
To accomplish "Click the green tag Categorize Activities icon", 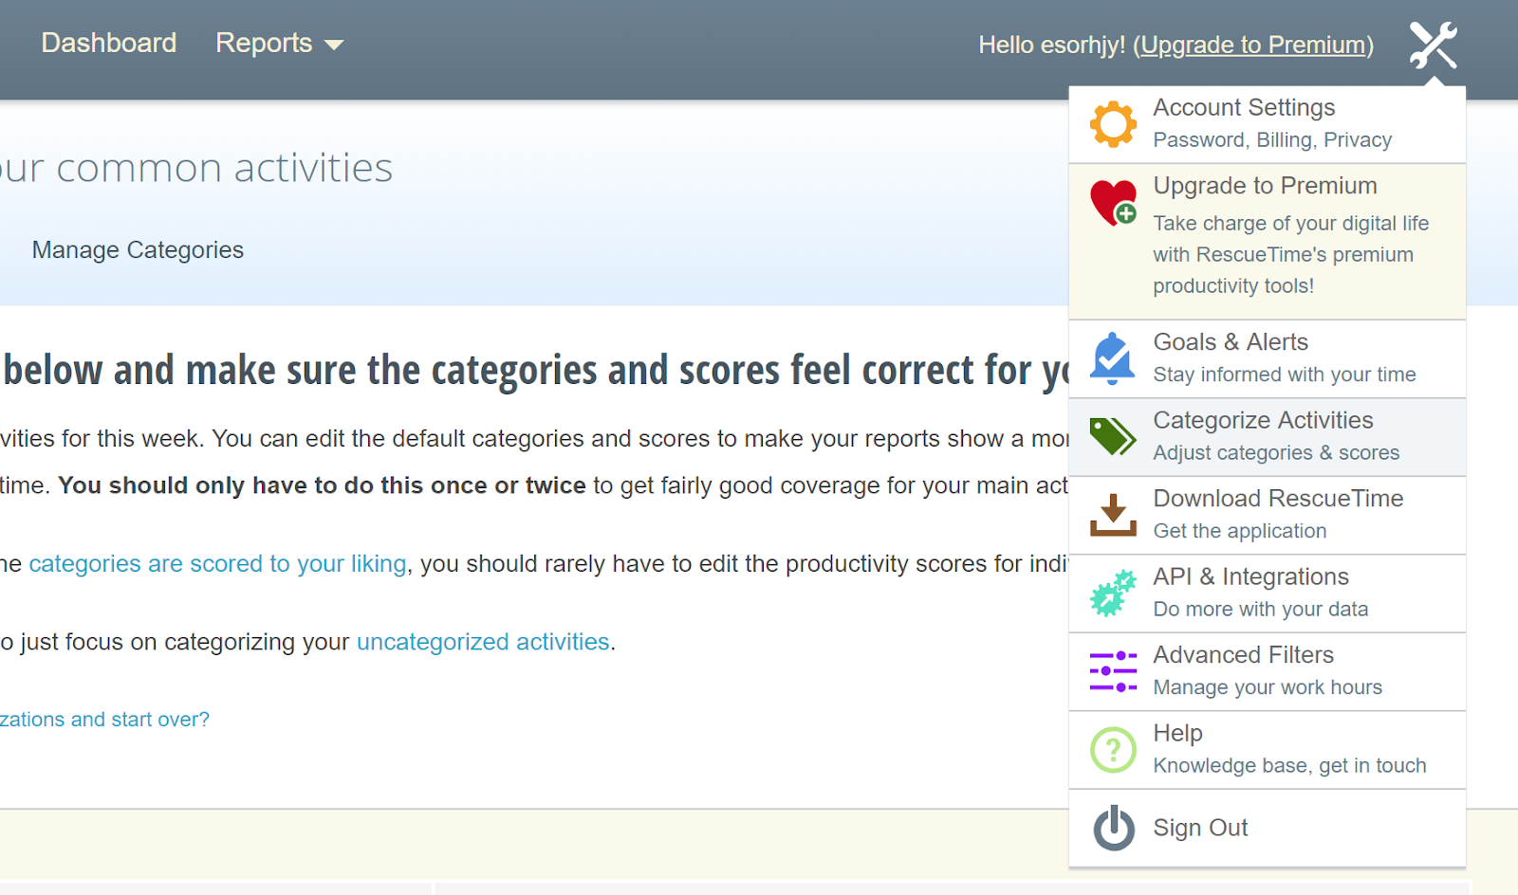I will pyautogui.click(x=1113, y=436).
